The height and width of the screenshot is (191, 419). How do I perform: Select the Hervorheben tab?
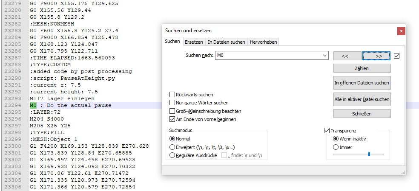click(x=264, y=42)
